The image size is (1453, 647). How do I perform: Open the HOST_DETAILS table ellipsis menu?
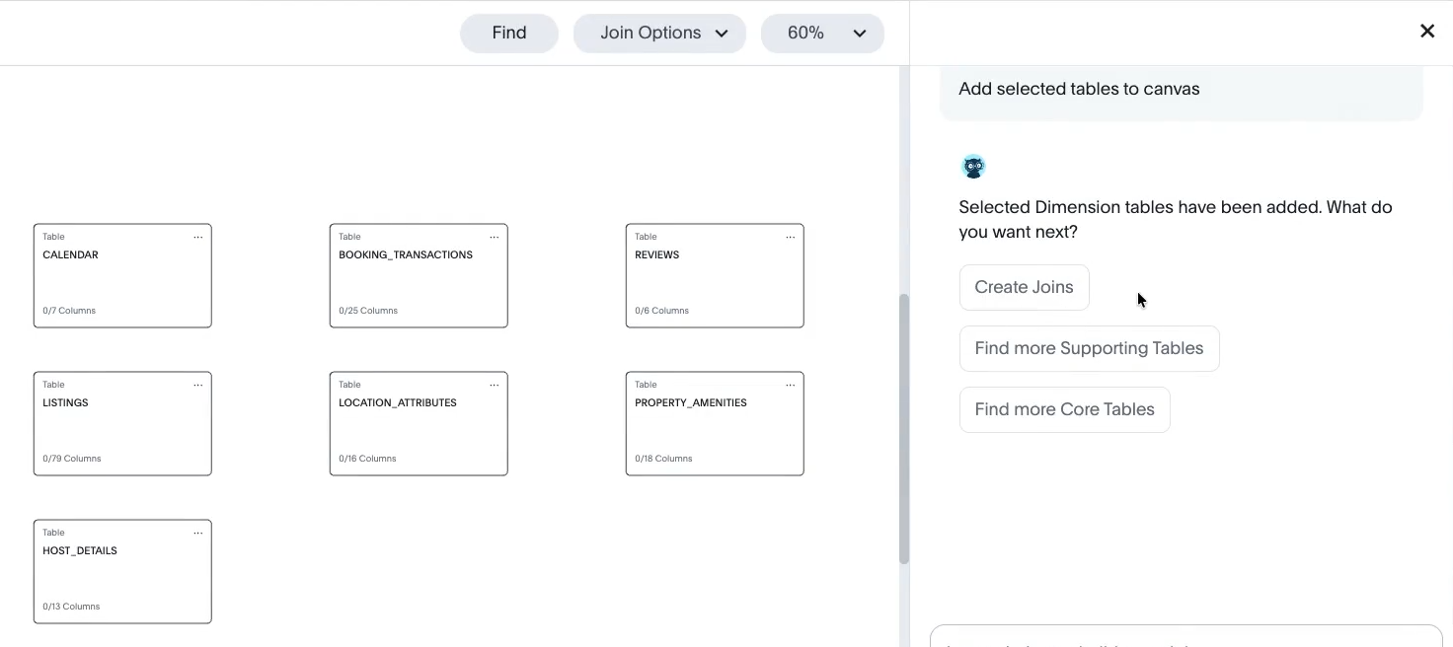click(x=198, y=534)
